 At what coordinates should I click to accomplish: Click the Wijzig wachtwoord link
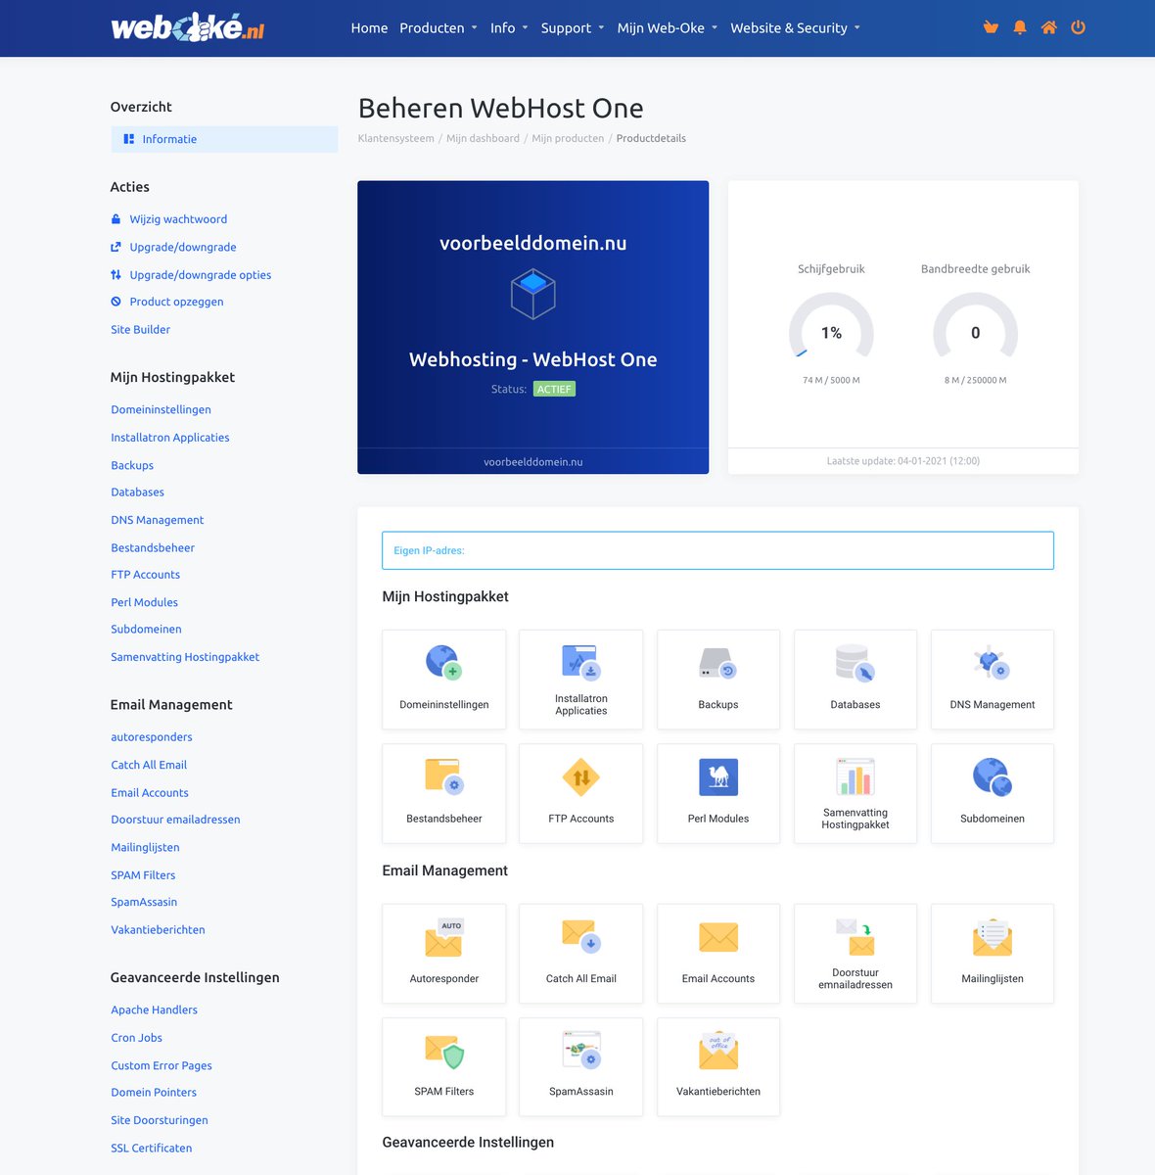[178, 218]
